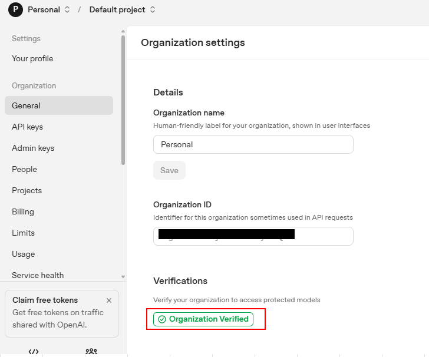Click the Organization name label

click(x=189, y=113)
